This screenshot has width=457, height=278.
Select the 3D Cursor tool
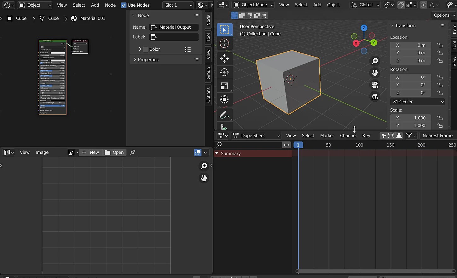[x=224, y=43]
